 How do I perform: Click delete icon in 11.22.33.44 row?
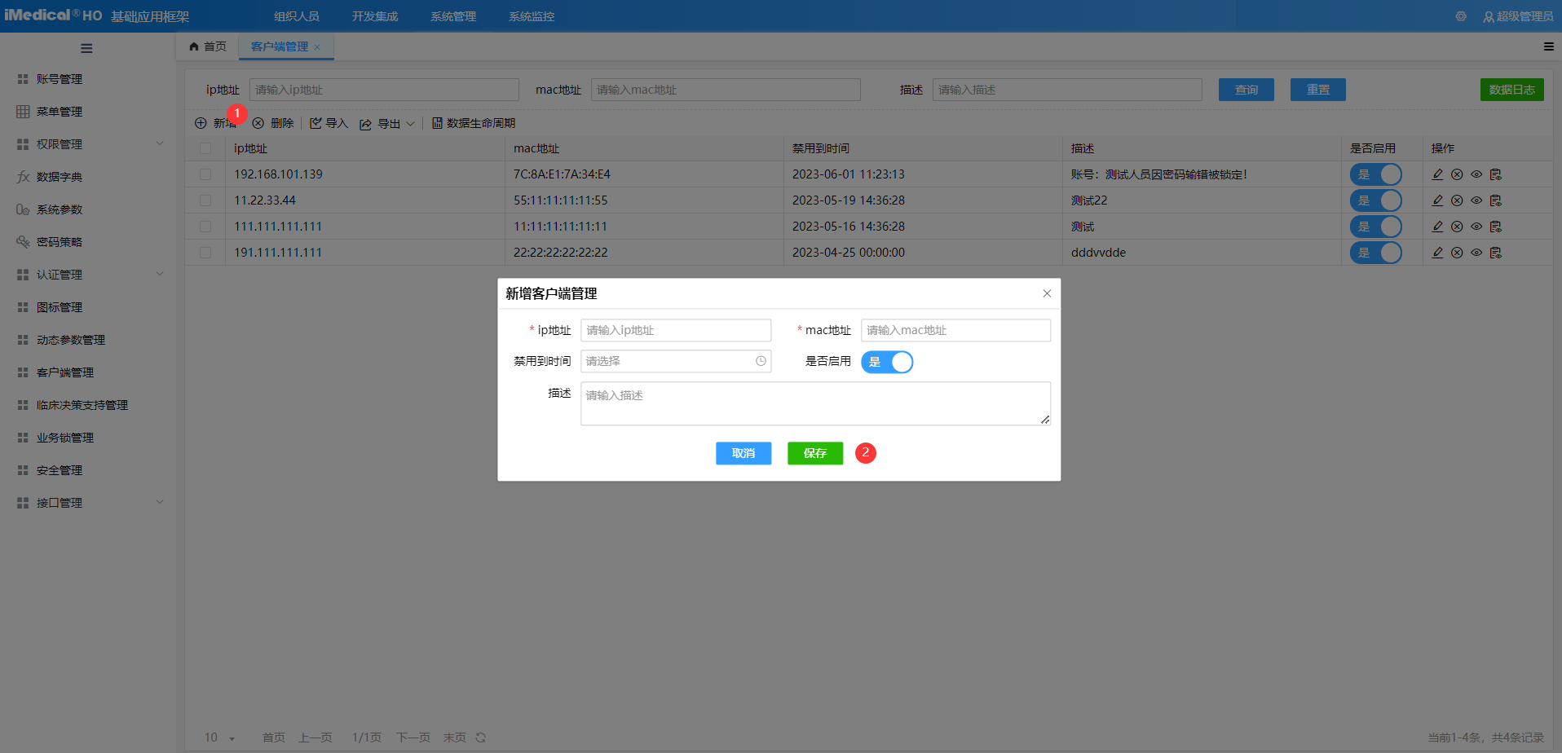point(1457,200)
